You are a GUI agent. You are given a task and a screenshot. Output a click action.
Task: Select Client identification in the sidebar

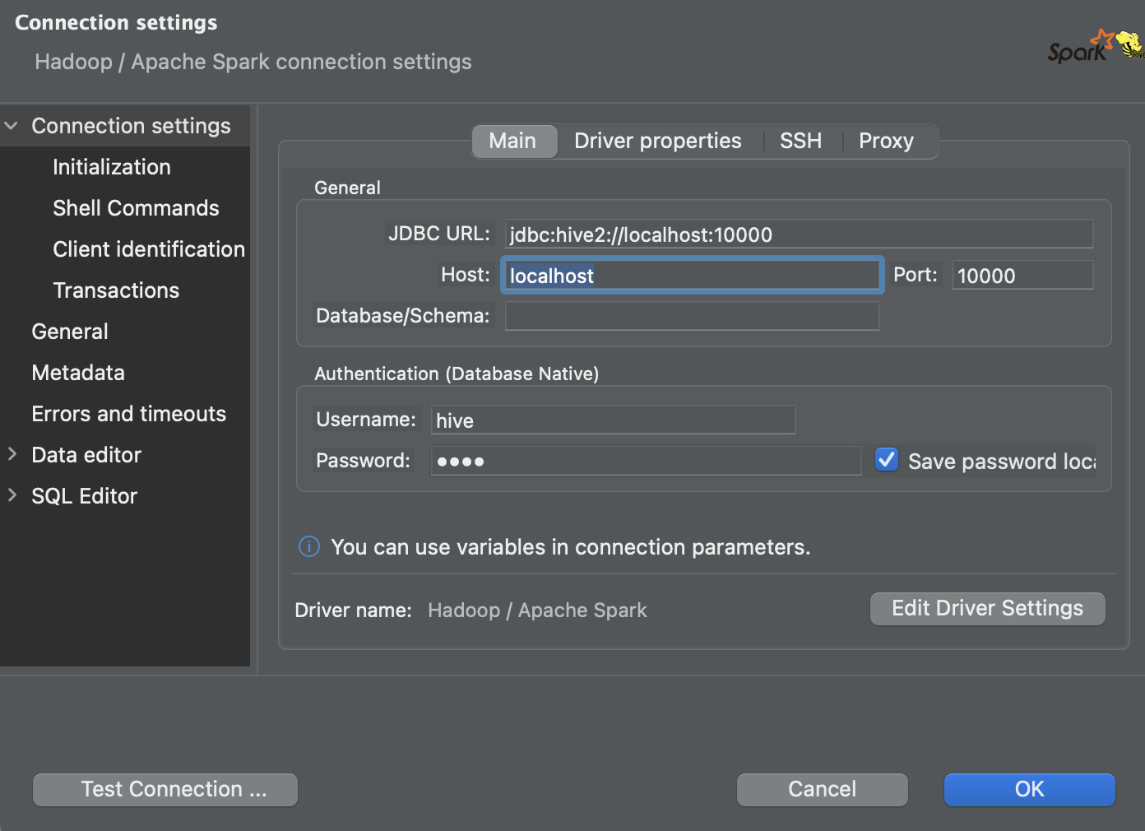[149, 249]
